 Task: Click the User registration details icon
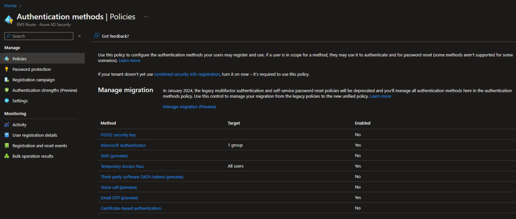[x=6, y=135]
